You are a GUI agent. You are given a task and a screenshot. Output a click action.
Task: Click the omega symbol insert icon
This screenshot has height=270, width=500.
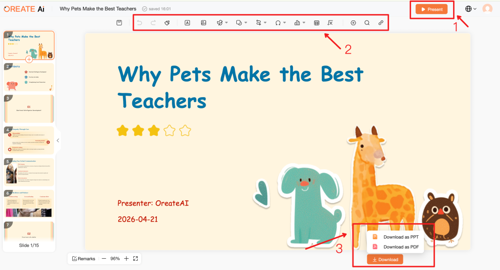(278, 22)
